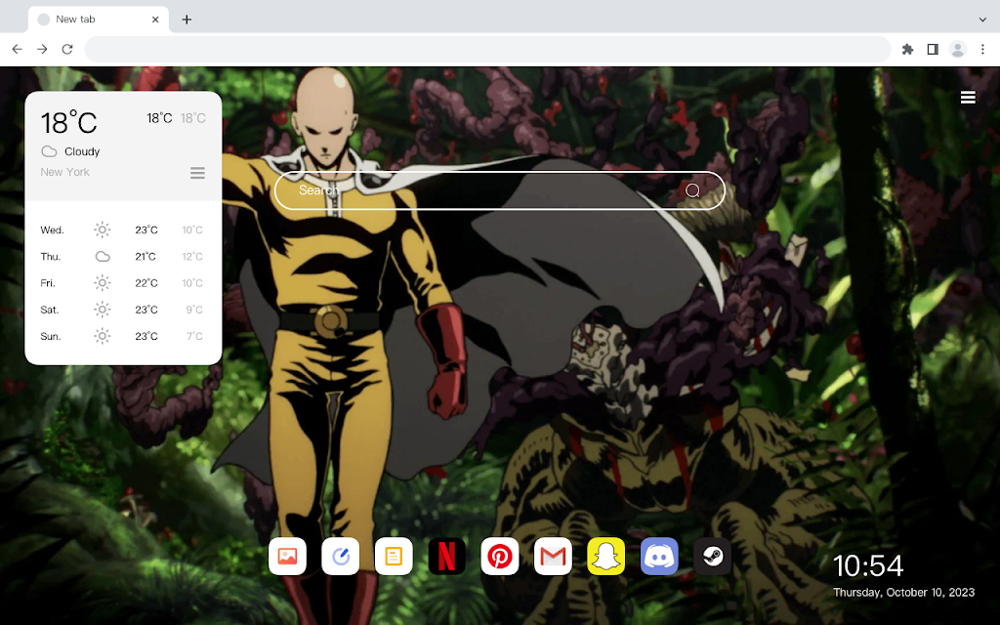Open the Netflix shortcut icon
The image size is (1000, 625).
pyautogui.click(x=446, y=556)
